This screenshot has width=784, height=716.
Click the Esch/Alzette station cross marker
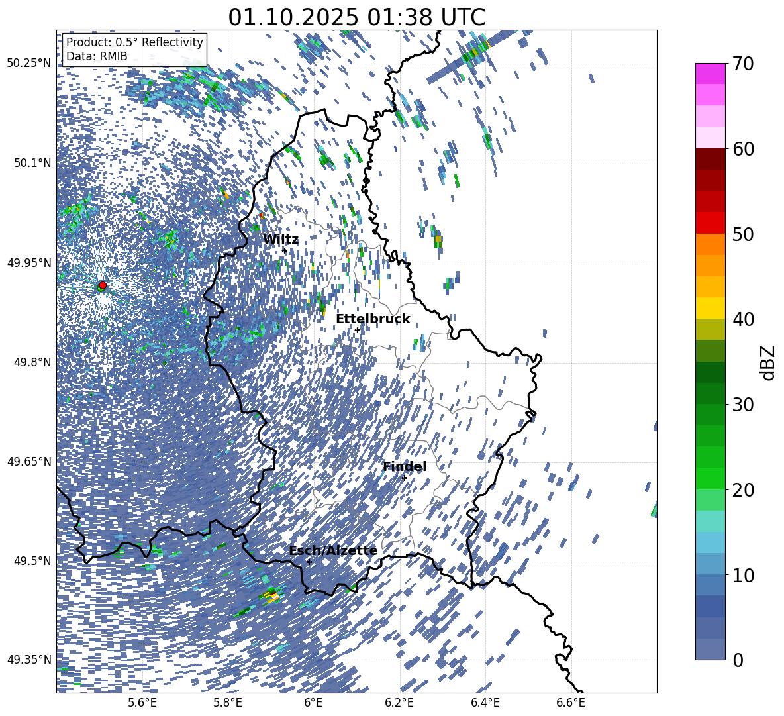click(309, 562)
